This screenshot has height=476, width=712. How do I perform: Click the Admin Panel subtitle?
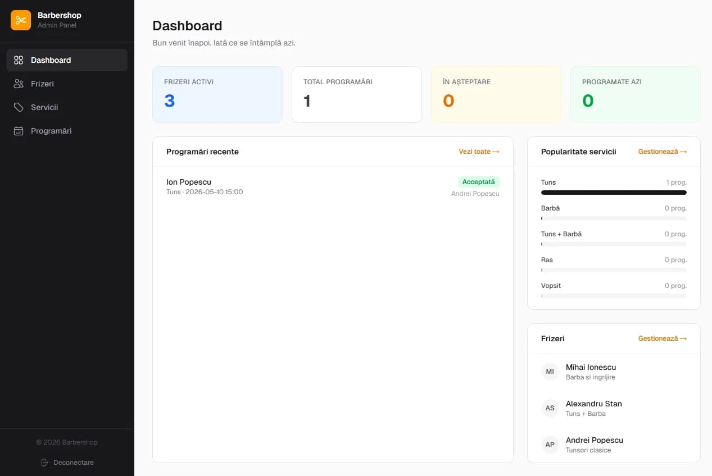tap(57, 25)
